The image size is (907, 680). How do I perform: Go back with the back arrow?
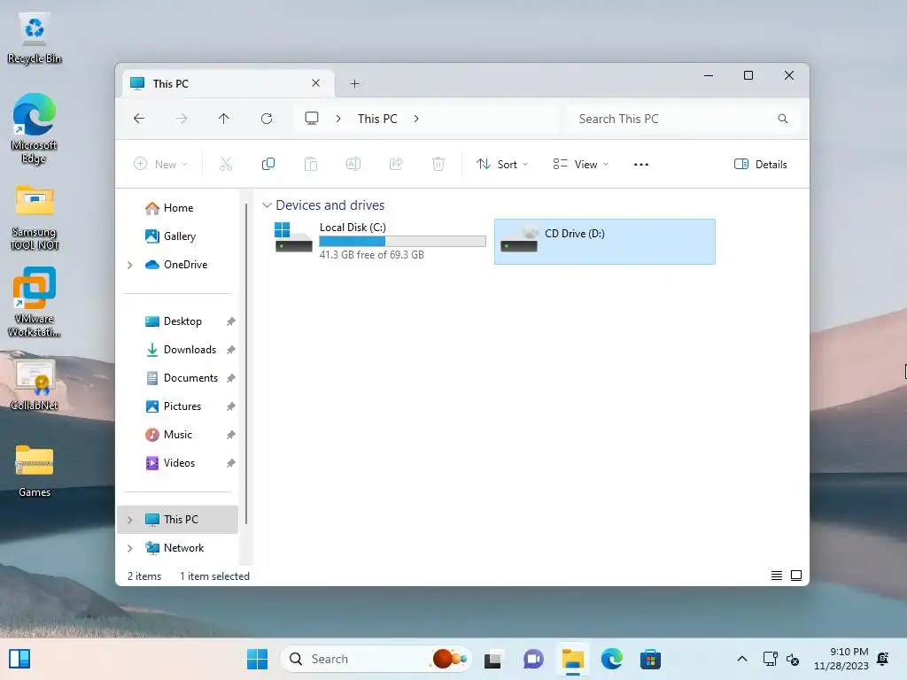tap(139, 119)
